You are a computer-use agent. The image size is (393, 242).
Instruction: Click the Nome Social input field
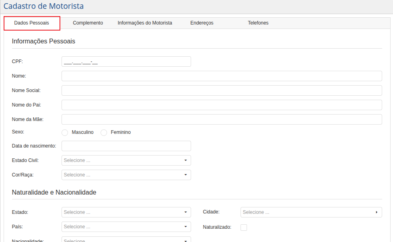pos(221,90)
